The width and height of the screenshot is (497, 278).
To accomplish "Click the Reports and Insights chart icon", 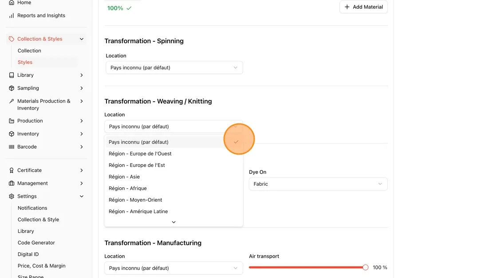I will tap(12, 16).
